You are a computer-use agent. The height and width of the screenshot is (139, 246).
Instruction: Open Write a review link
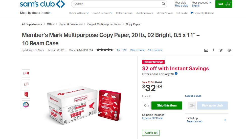pos(137,50)
